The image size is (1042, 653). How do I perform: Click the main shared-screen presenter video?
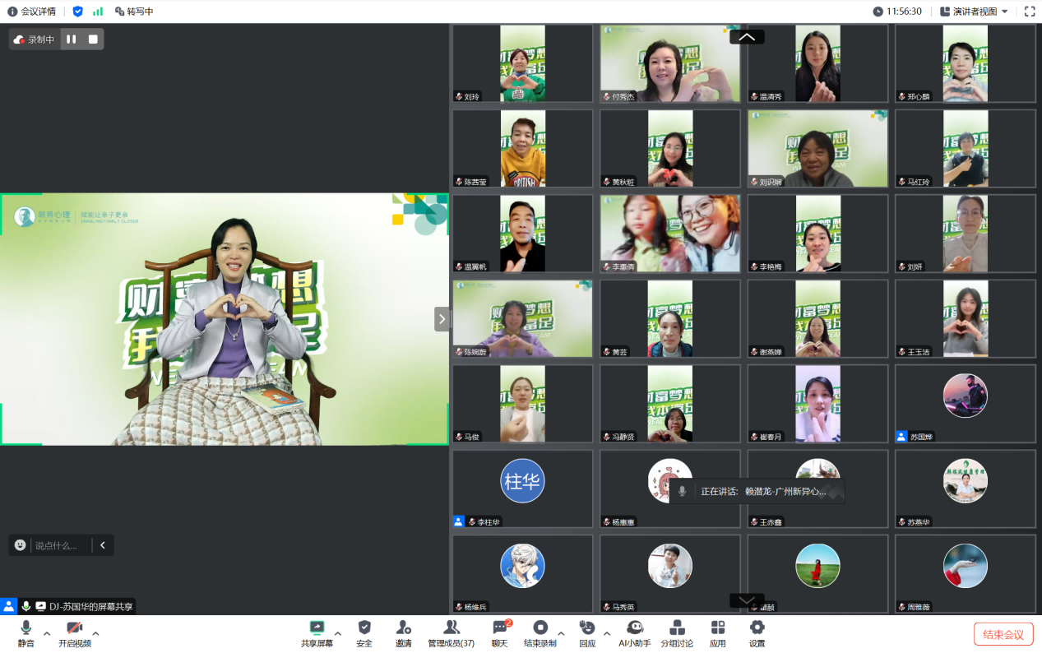point(225,319)
